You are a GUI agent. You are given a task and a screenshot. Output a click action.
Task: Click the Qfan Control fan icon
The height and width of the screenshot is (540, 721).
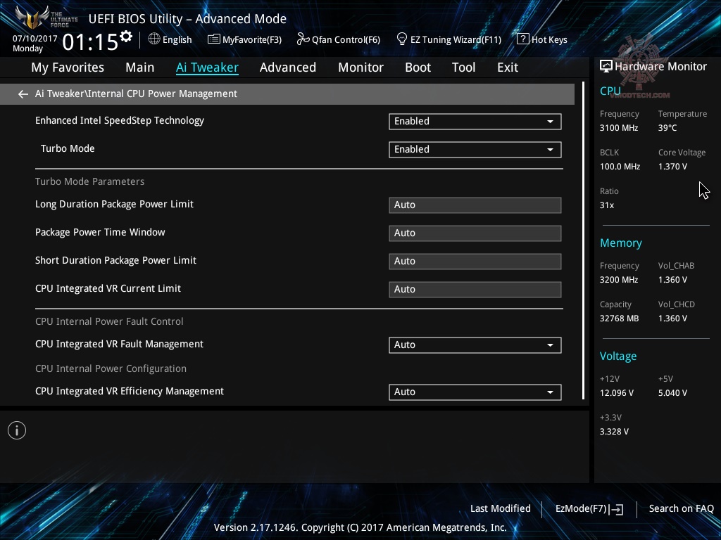coord(303,39)
